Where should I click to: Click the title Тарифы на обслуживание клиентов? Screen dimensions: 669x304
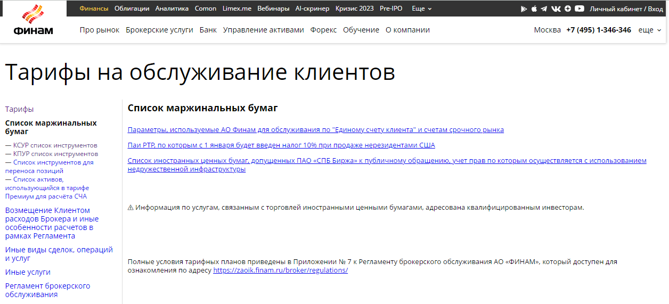[x=200, y=72]
